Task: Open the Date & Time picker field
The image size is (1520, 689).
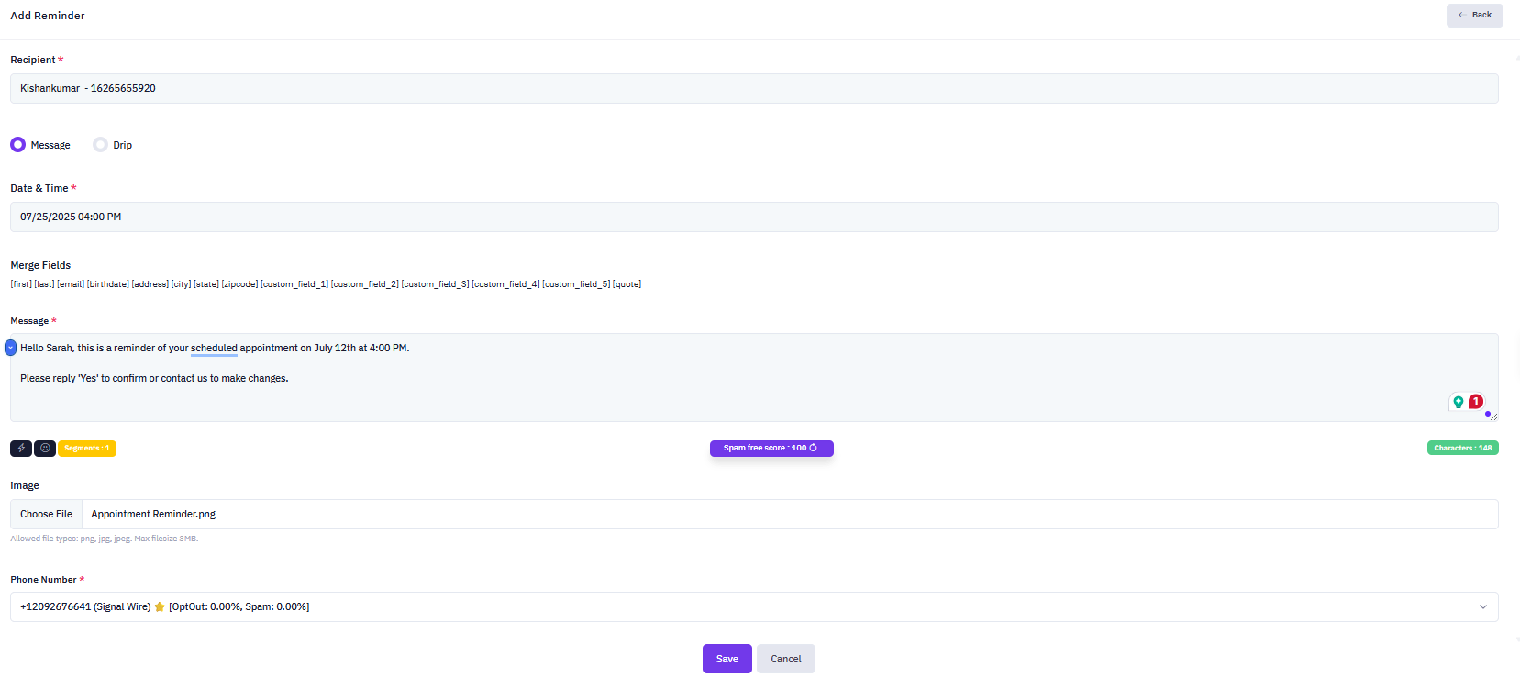Action: tap(753, 217)
